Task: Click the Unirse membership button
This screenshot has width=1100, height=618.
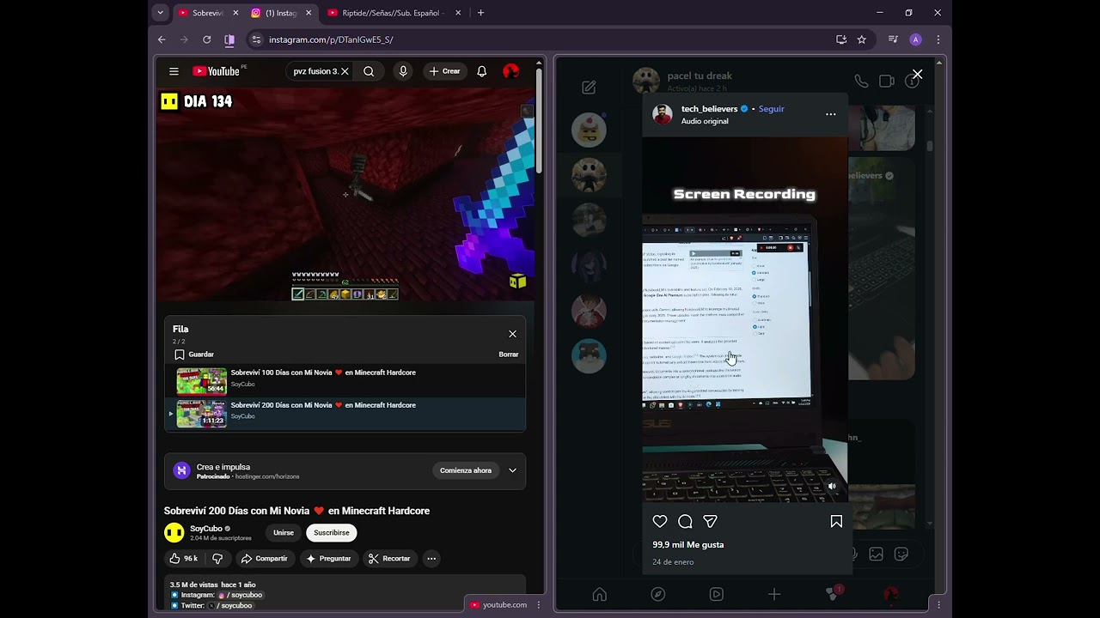Action: pos(284,533)
